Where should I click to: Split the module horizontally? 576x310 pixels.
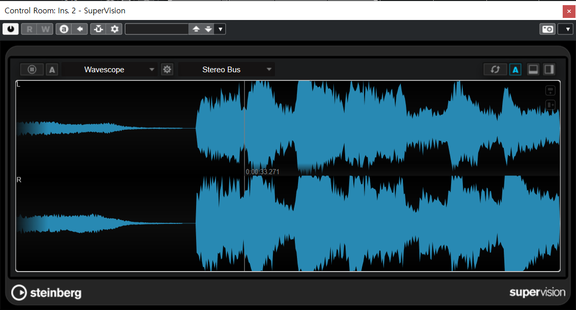533,70
